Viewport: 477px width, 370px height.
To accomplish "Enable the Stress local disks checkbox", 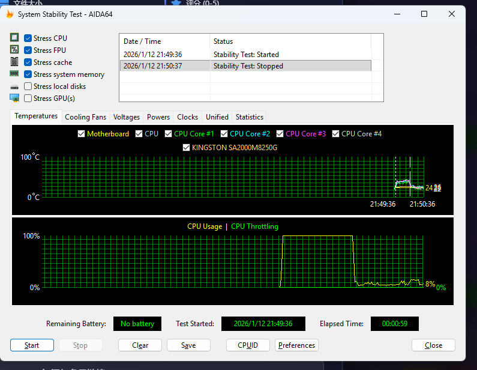I will pos(28,86).
